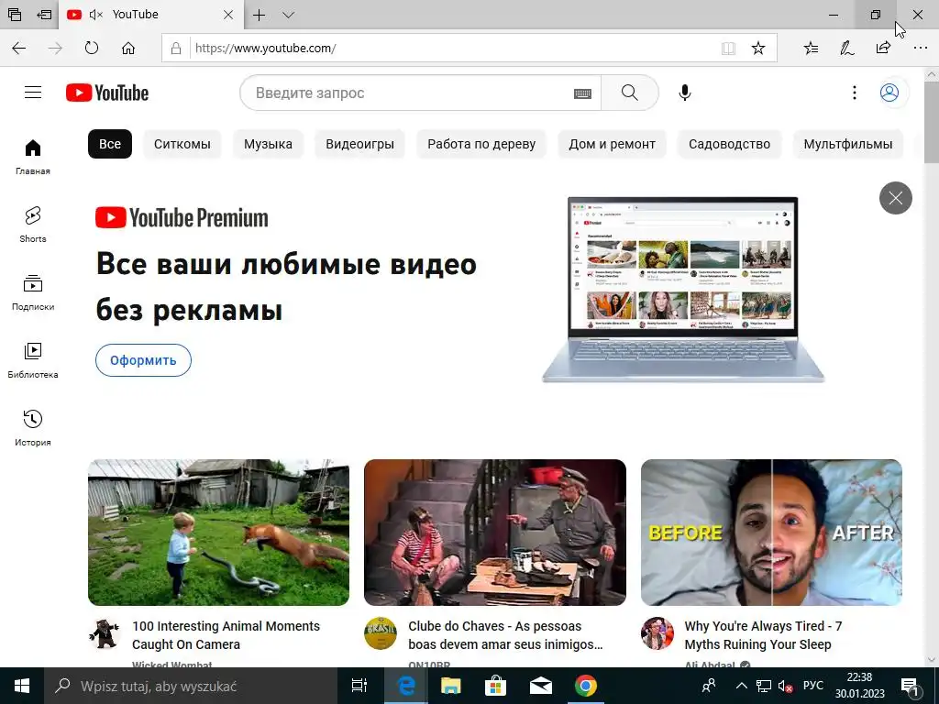Open Clube do Chaves video title link

(505, 635)
